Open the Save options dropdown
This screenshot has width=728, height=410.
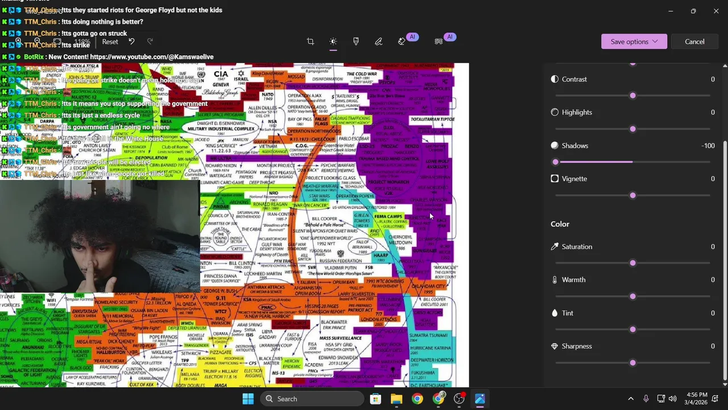[634, 42]
